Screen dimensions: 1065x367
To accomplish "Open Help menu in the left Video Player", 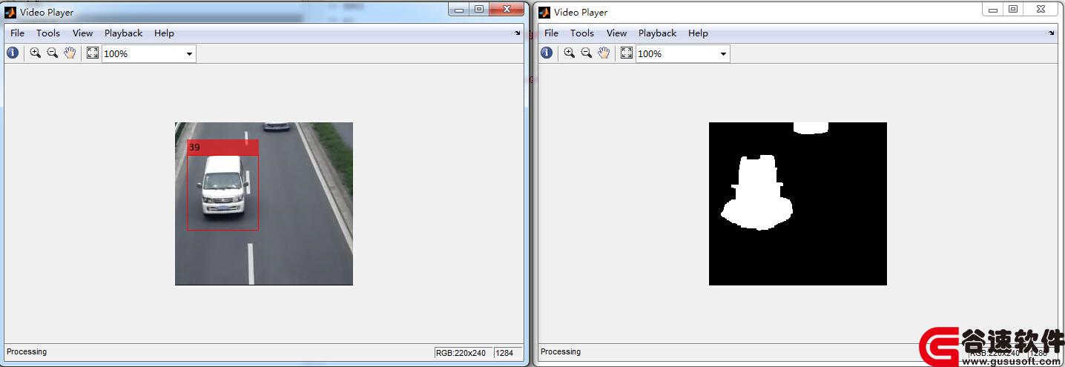I will click(x=164, y=33).
